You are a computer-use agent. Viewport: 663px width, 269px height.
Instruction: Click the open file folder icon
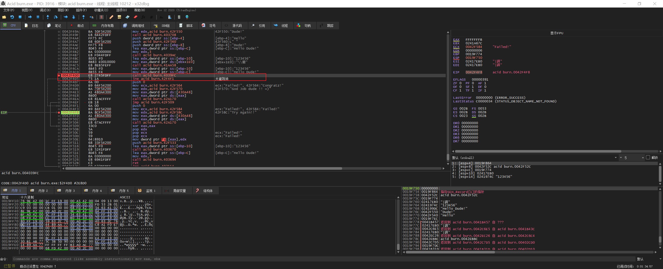(x=4, y=17)
